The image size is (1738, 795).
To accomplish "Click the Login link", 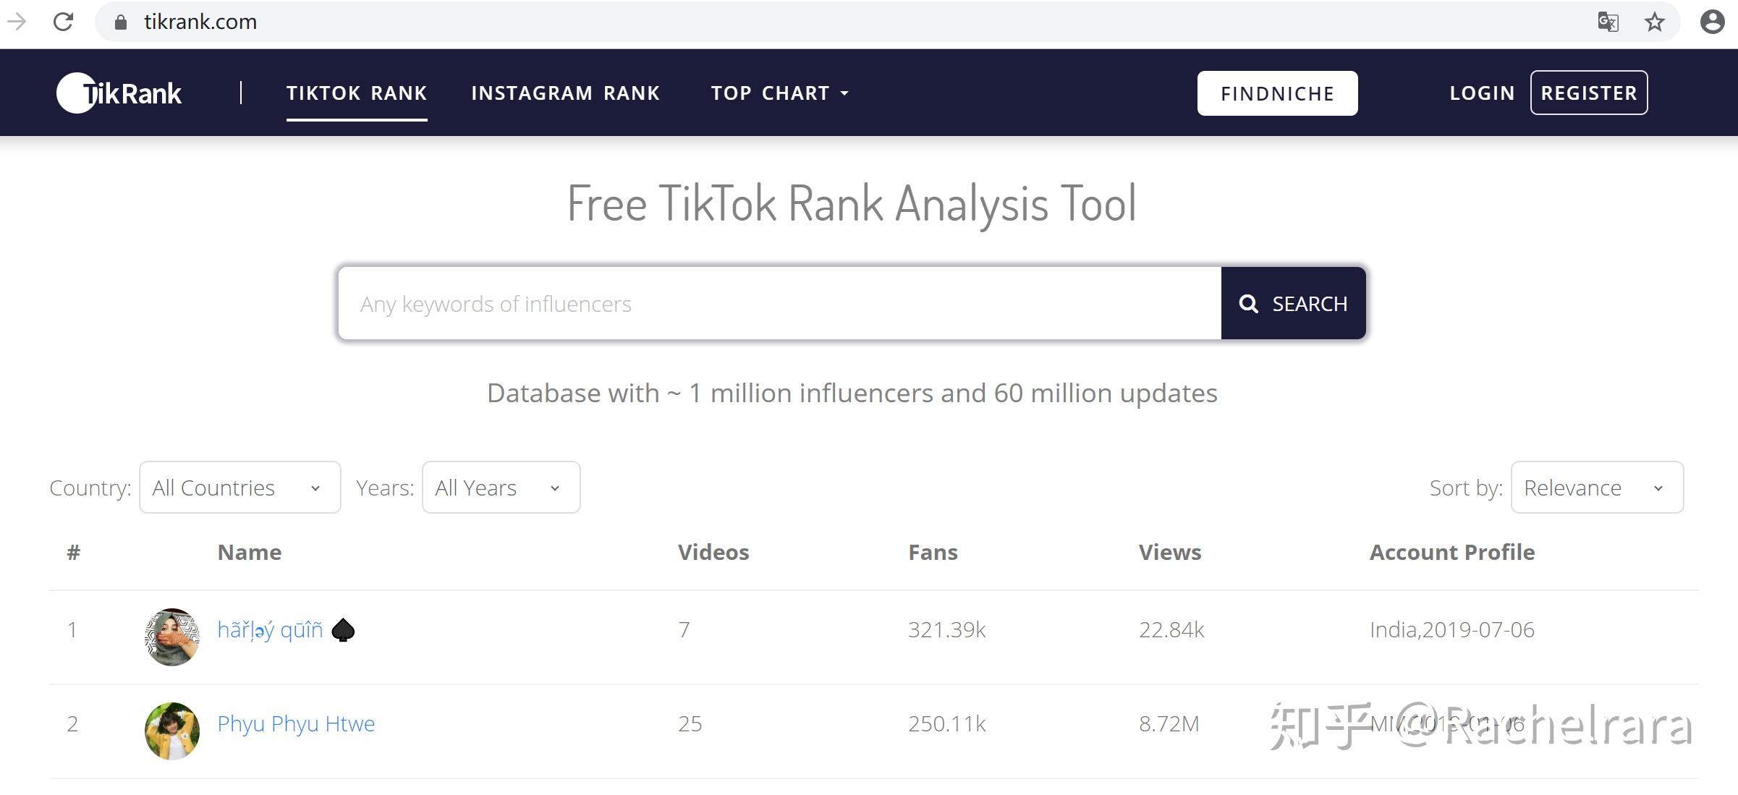I will 1483,93.
